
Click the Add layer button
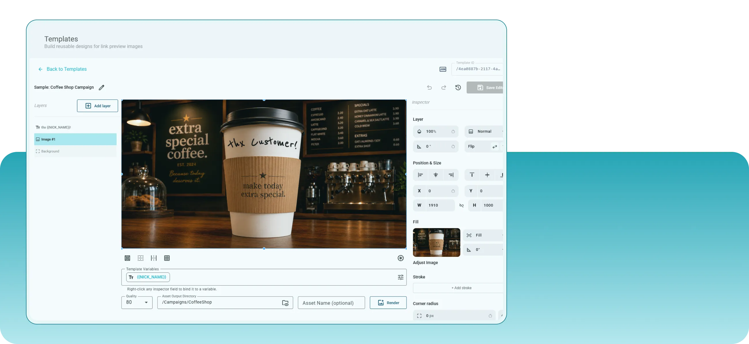tap(97, 106)
